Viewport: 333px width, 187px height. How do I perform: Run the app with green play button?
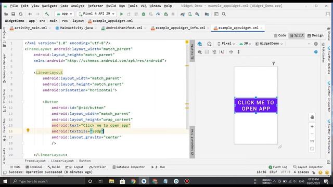coord(121,14)
